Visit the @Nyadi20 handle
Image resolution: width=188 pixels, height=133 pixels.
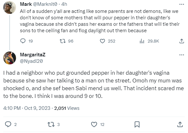coord(31,61)
